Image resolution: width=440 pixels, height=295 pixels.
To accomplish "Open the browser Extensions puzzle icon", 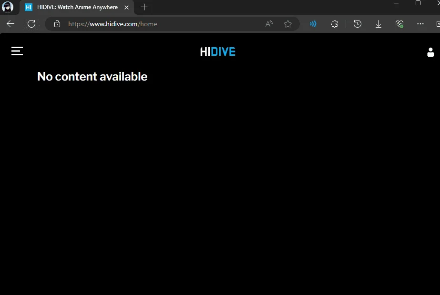I will click(334, 24).
